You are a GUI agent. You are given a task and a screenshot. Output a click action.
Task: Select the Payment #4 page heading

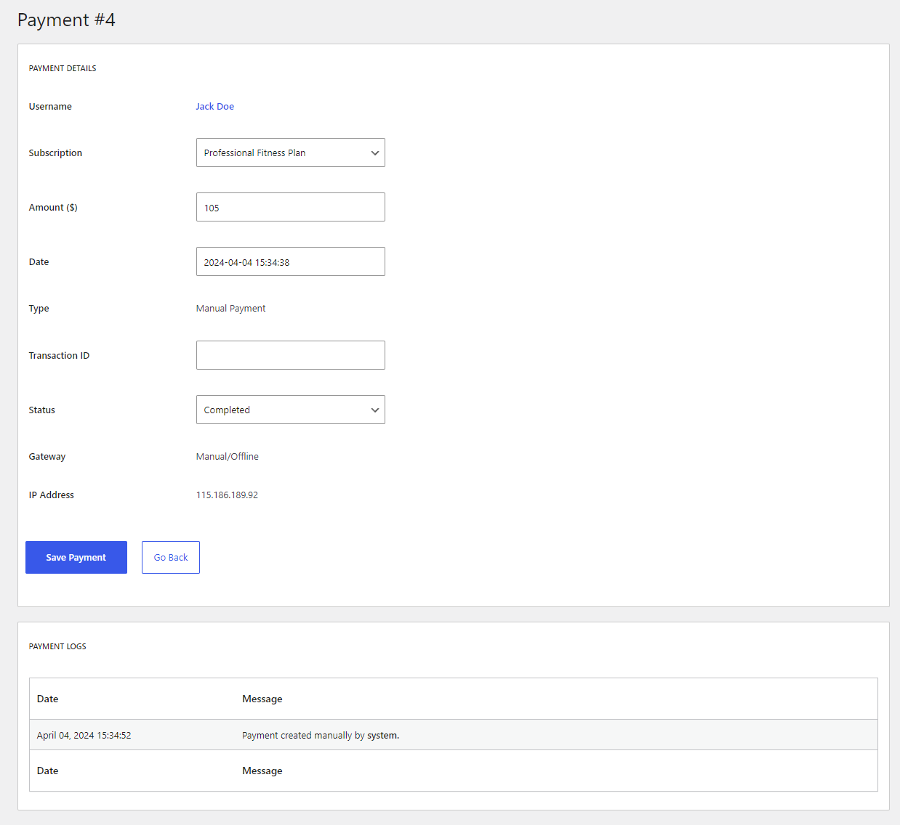point(66,20)
